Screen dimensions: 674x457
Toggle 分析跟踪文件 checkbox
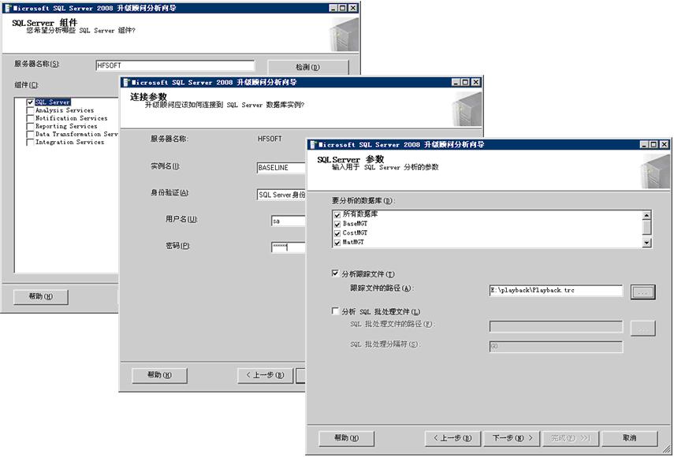click(335, 273)
